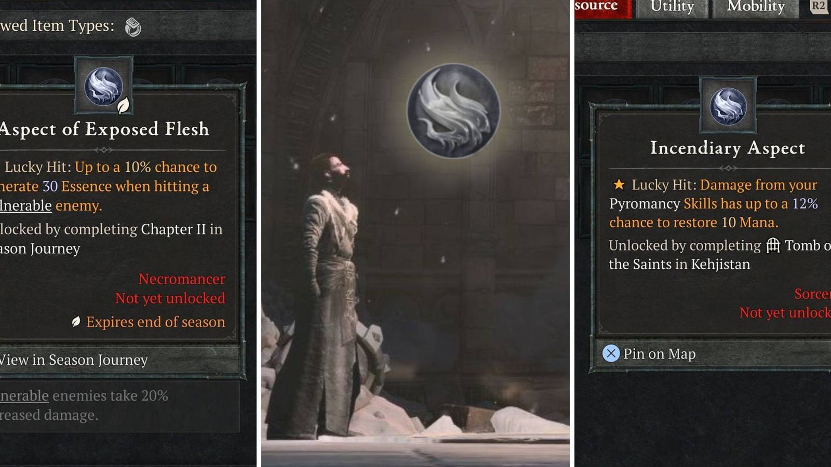The height and width of the screenshot is (467, 831).
Task: Click the Incendiary Aspect title
Action: point(728,148)
